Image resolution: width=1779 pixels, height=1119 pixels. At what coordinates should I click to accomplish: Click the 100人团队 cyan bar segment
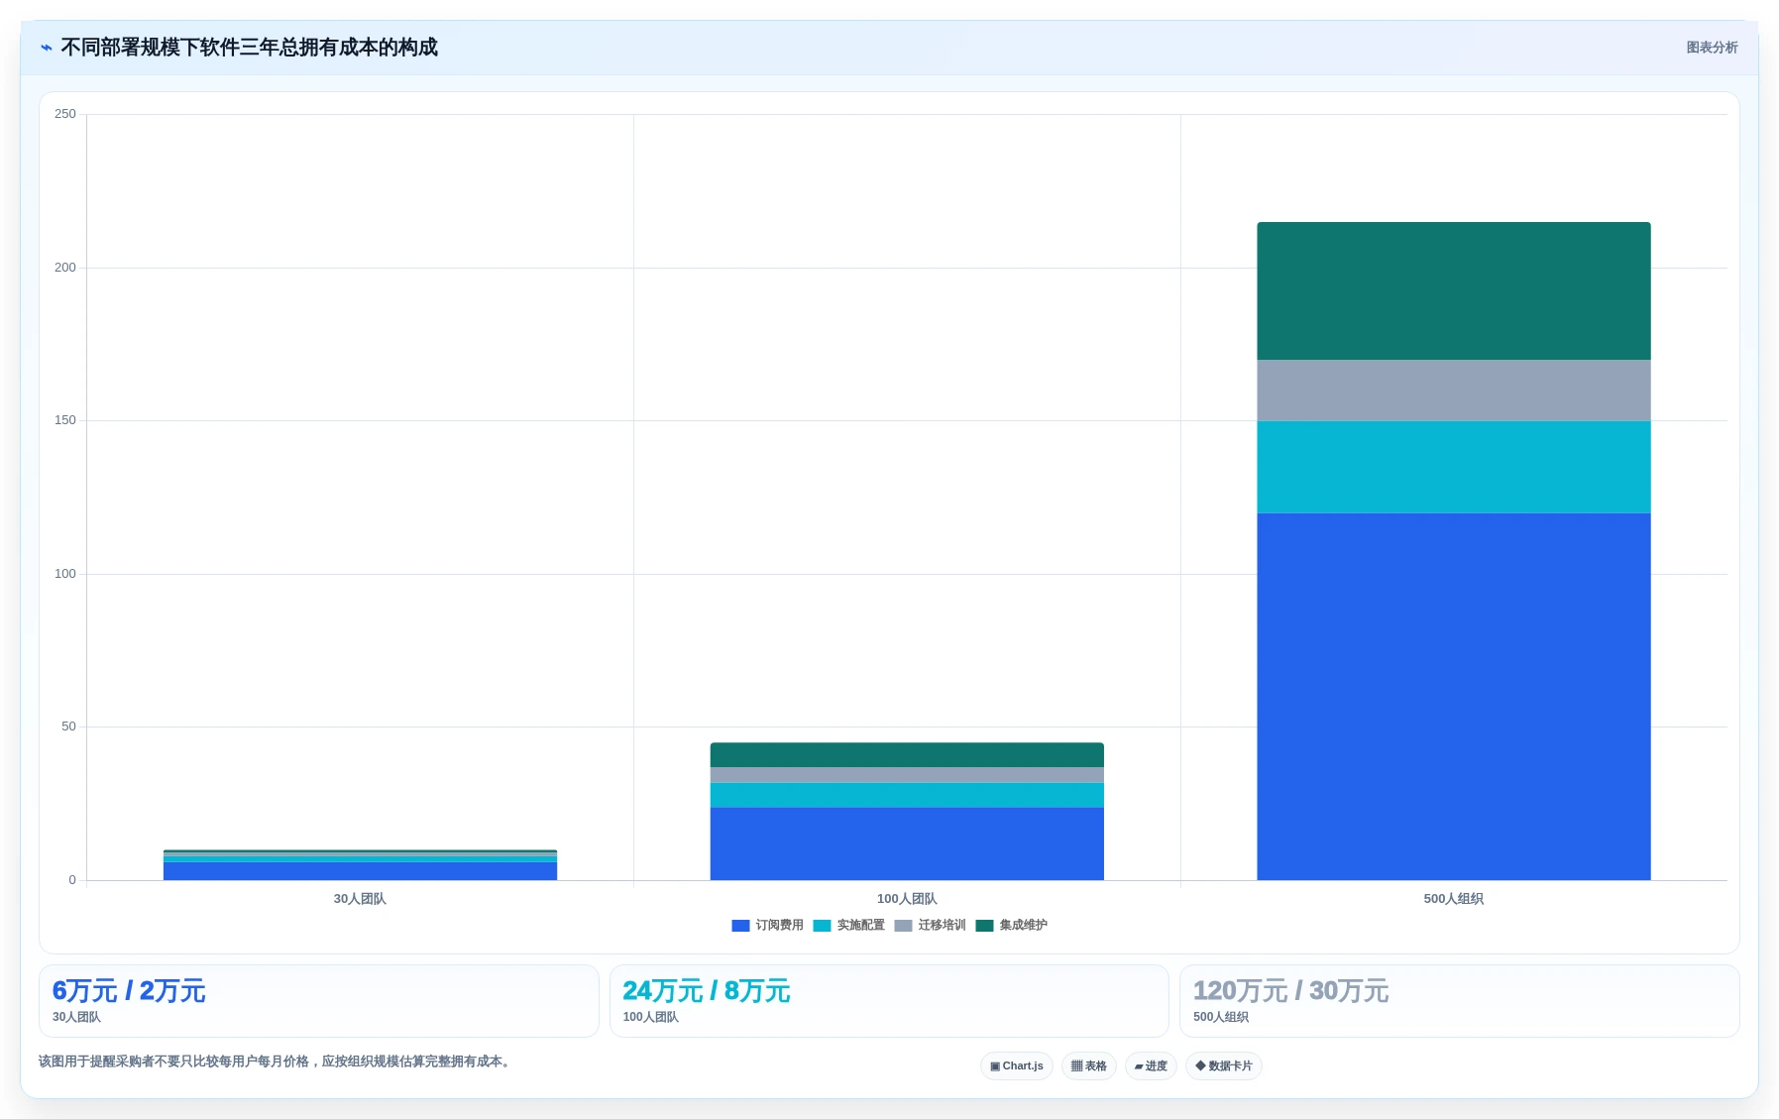tap(907, 795)
